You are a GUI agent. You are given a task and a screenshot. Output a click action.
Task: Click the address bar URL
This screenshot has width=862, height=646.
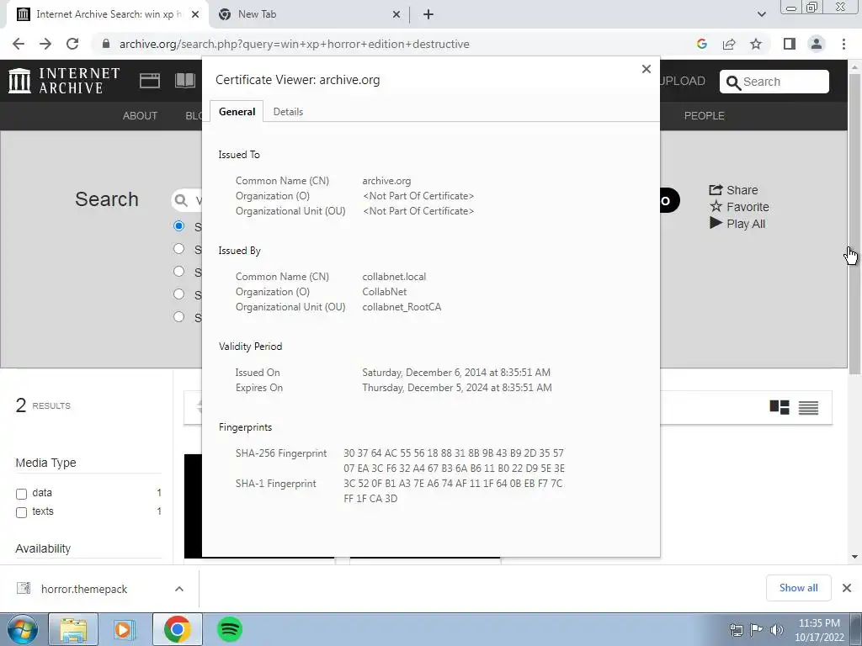click(294, 44)
